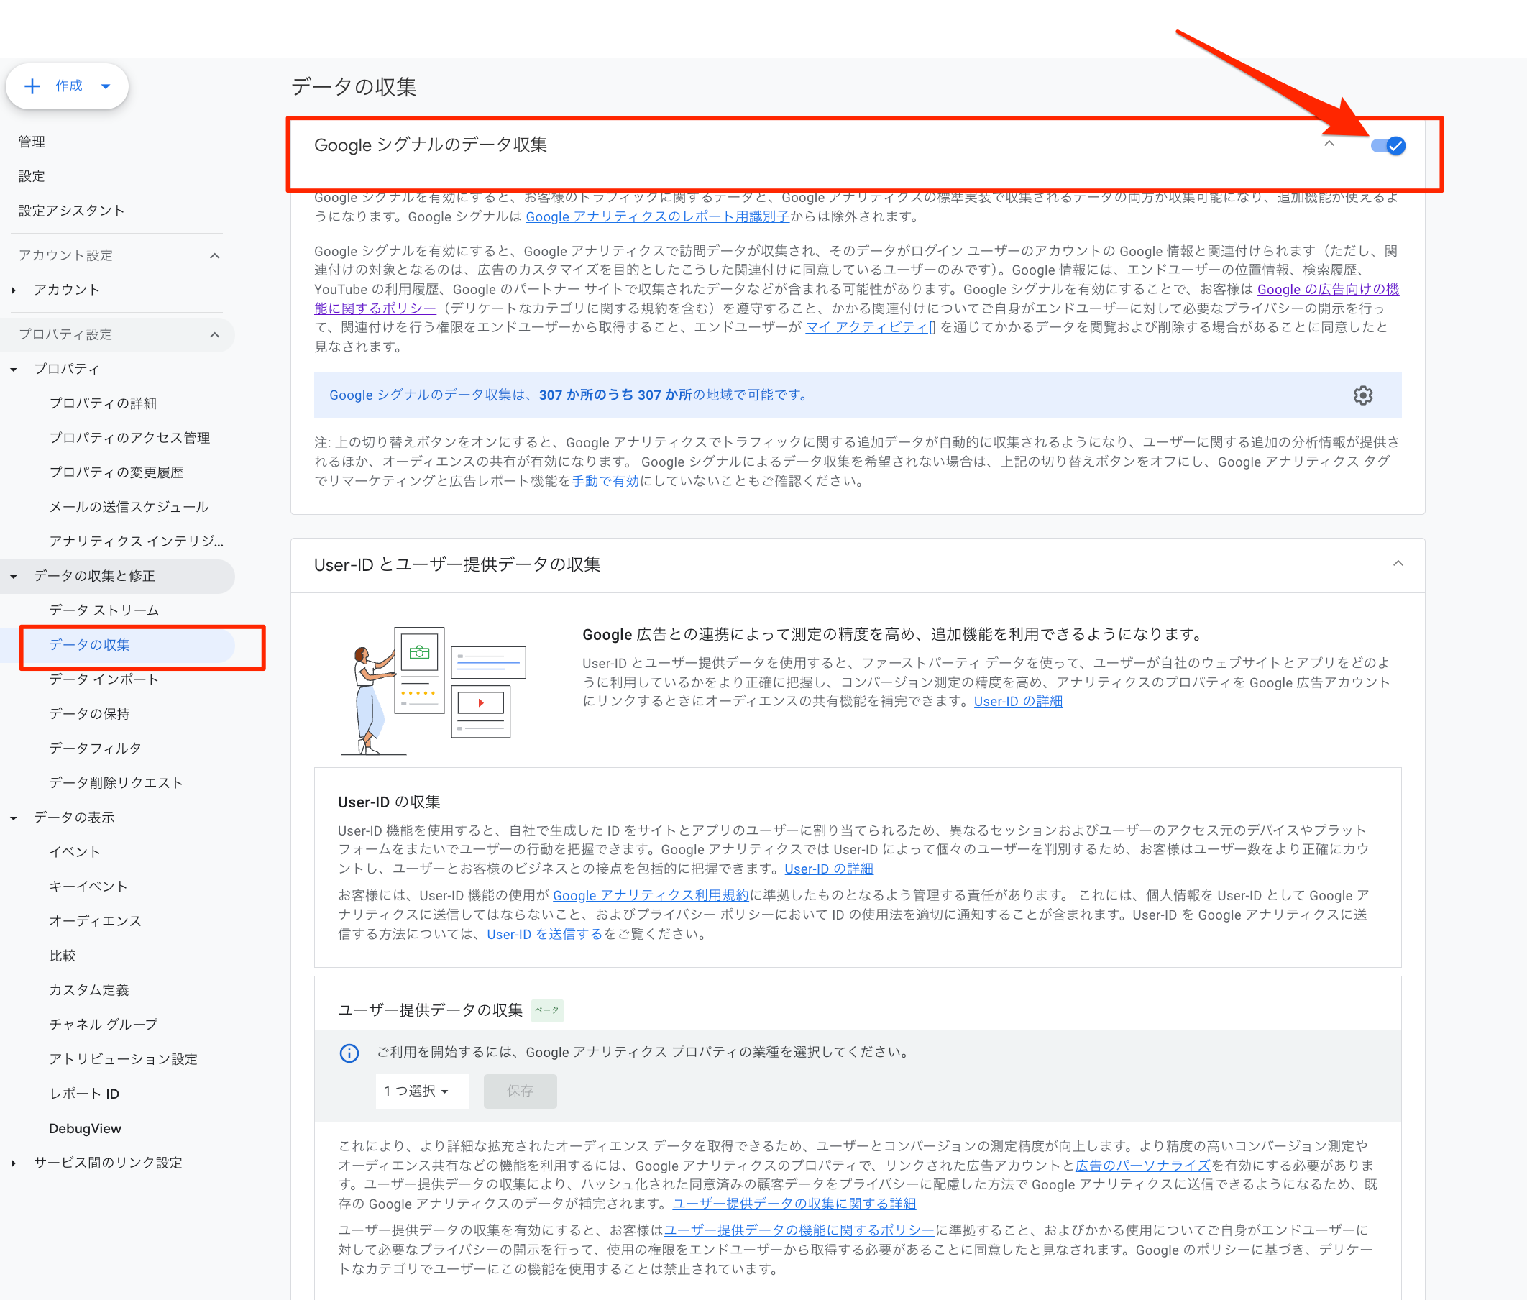
Task: Open メールの送信スケジュール menu item
Action: click(x=129, y=507)
